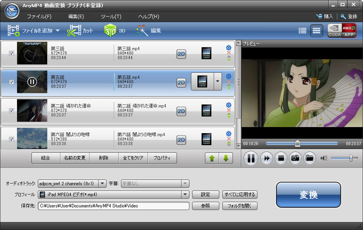Click the speaker mute icon
Image resolution: width=363 pixels, height=230 pixels.
click(x=324, y=158)
